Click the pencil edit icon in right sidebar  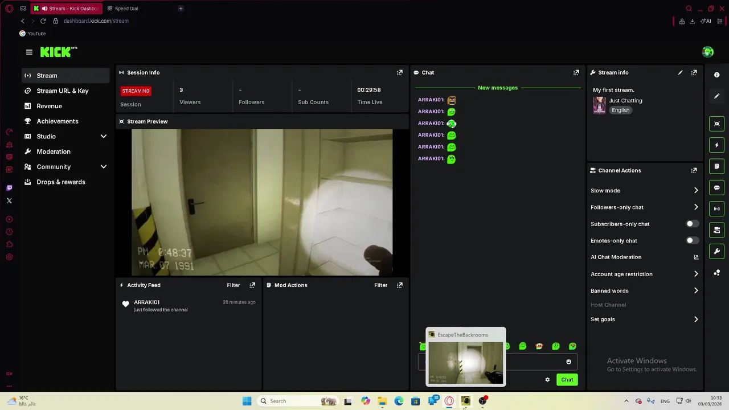(x=717, y=96)
